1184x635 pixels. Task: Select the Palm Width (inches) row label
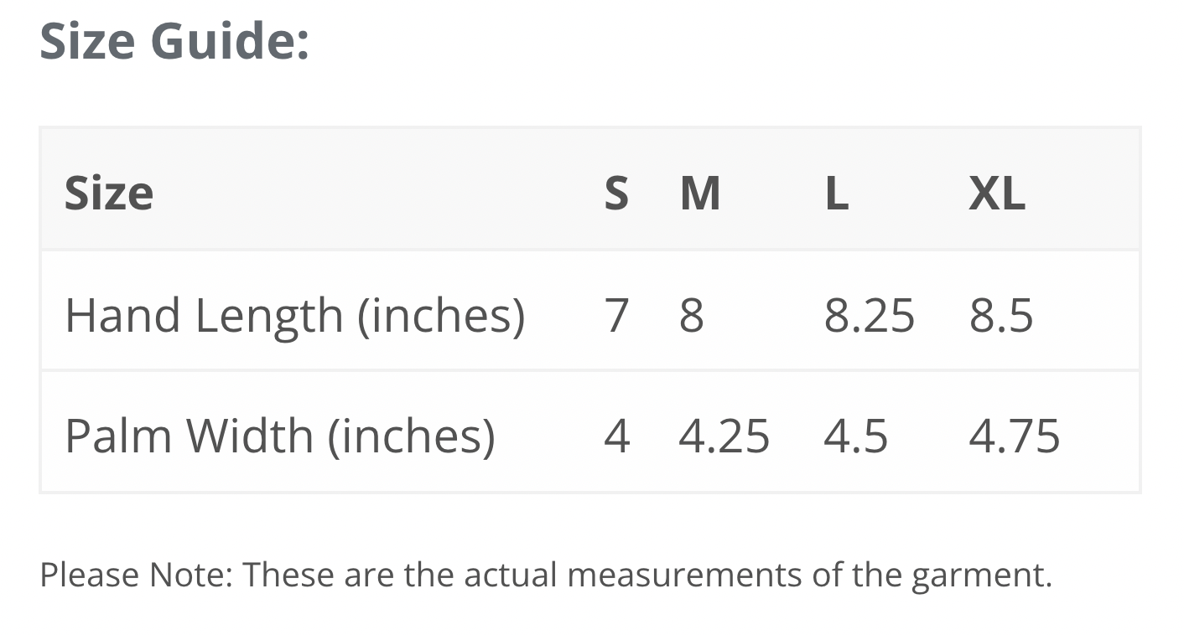280,436
